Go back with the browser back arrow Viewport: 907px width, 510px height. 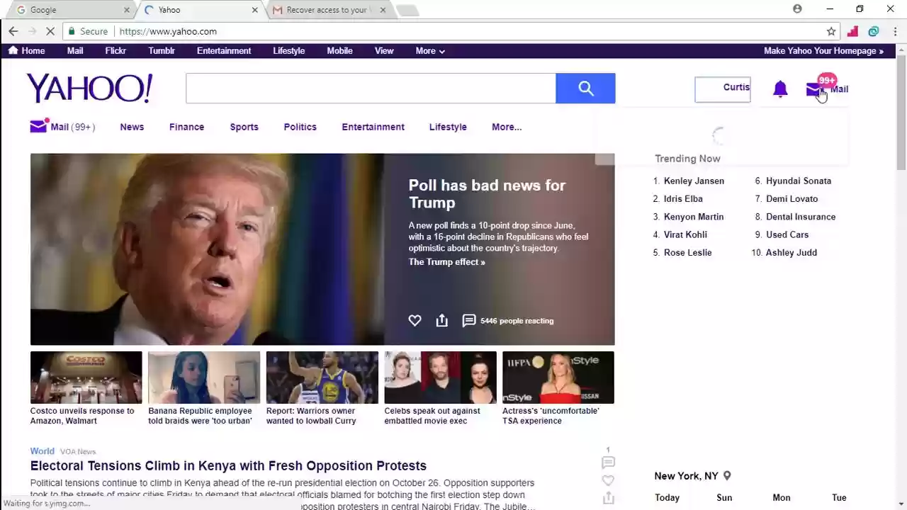coord(13,31)
